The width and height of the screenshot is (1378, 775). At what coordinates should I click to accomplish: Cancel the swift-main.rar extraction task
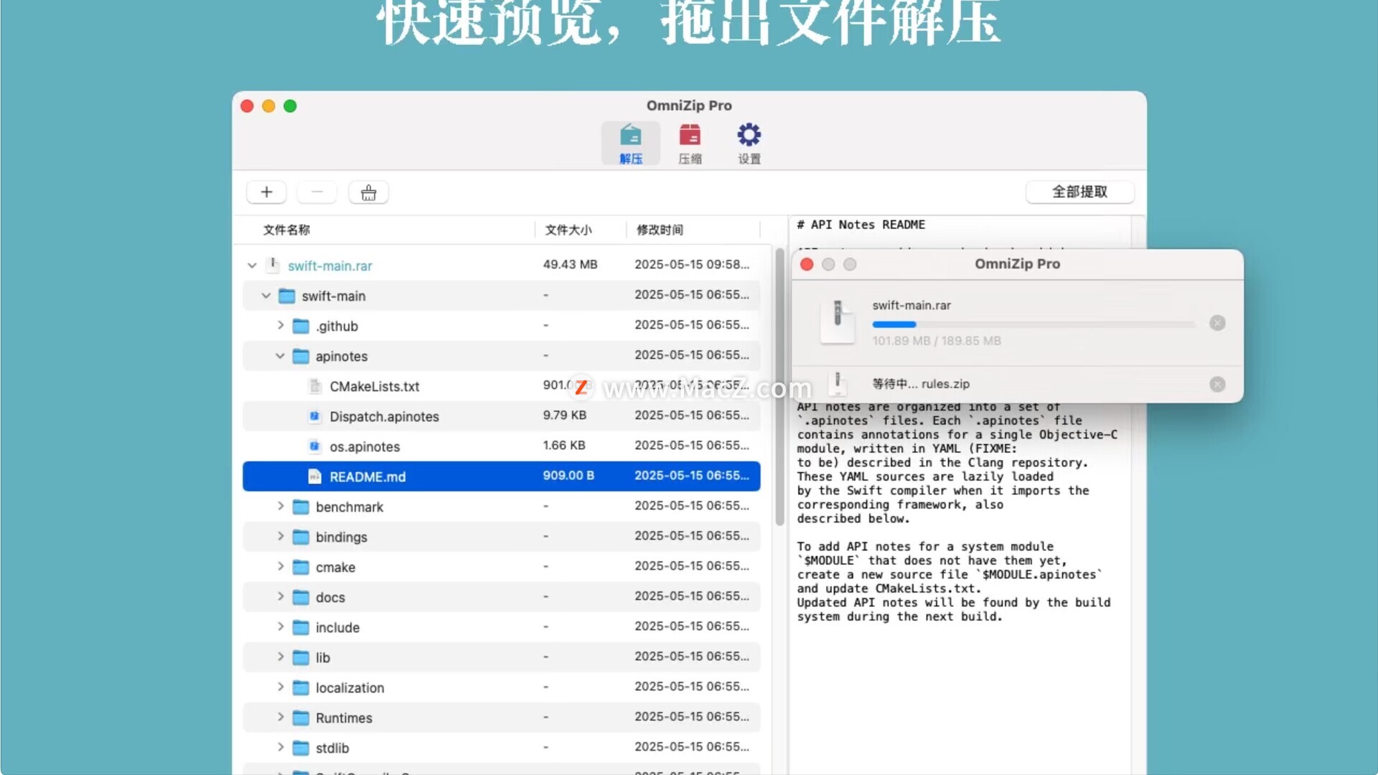pyautogui.click(x=1217, y=323)
